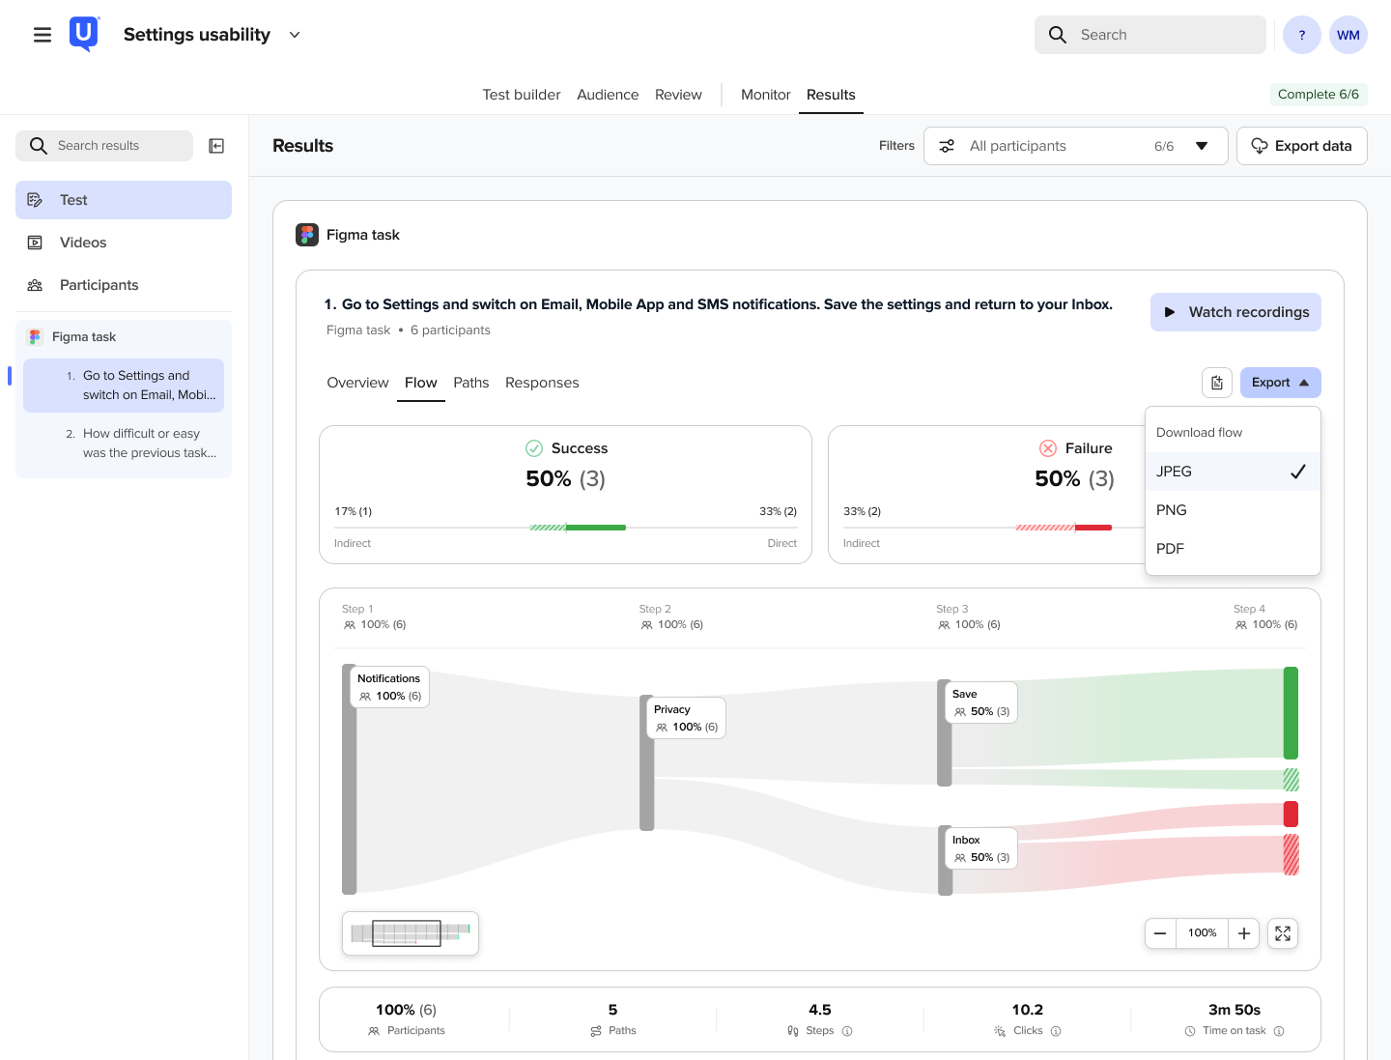Click the hatched green indirect success block
The height and width of the screenshot is (1060, 1391).
click(x=1291, y=780)
